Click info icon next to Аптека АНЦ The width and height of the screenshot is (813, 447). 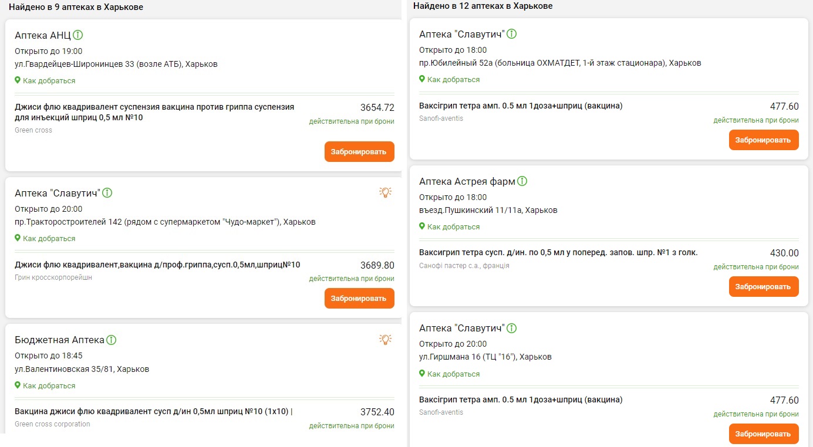tap(78, 35)
